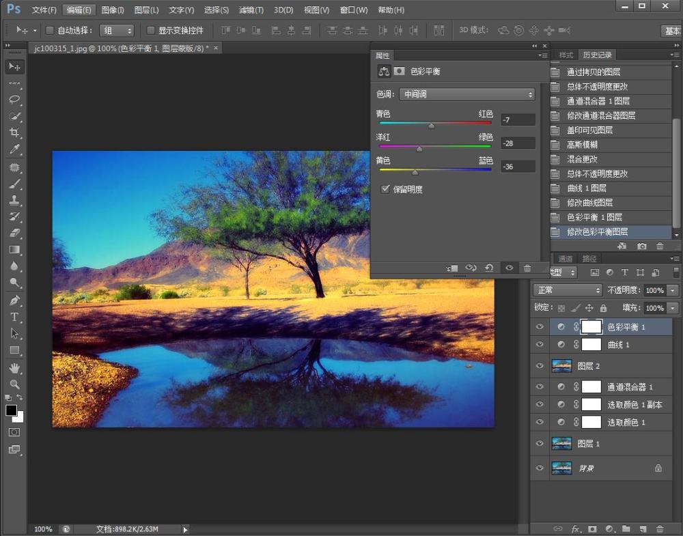The width and height of the screenshot is (683, 536).
Task: Click the 黄色-蓝色 slider handle
Action: tap(415, 173)
